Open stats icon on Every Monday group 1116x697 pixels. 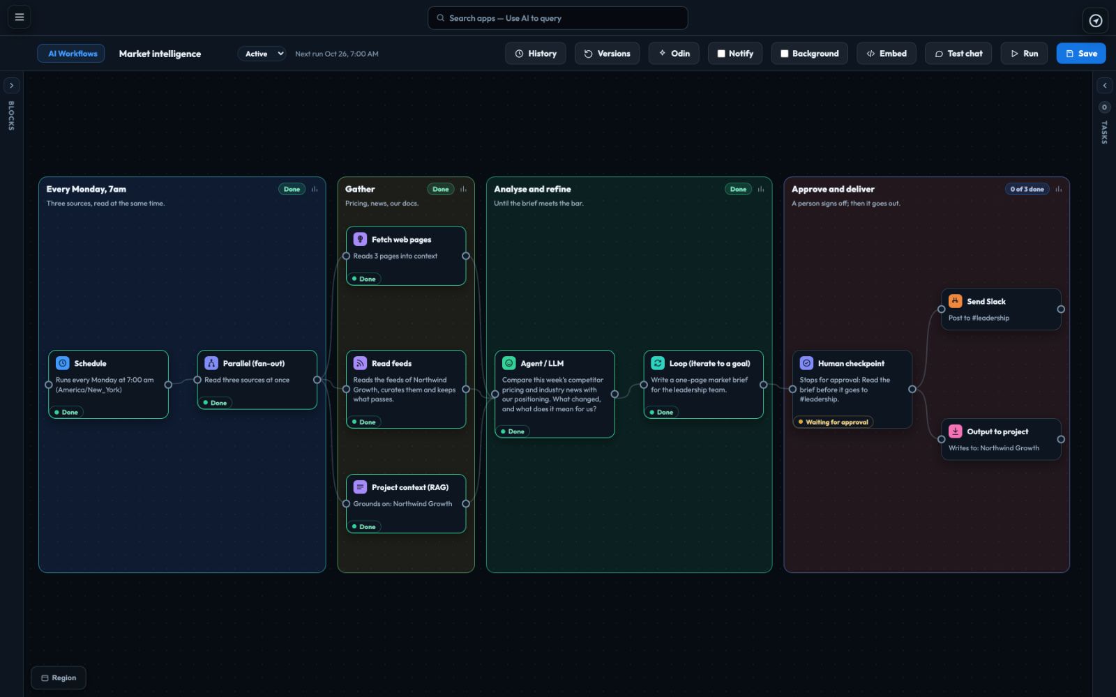pyautogui.click(x=315, y=189)
